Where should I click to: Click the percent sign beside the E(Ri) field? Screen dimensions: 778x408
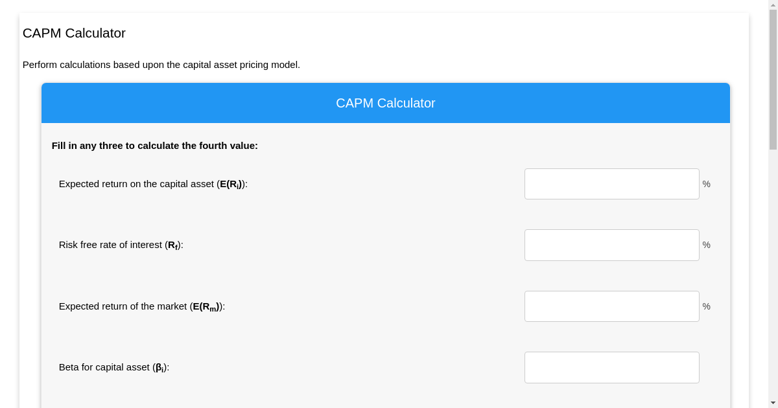pos(706,184)
